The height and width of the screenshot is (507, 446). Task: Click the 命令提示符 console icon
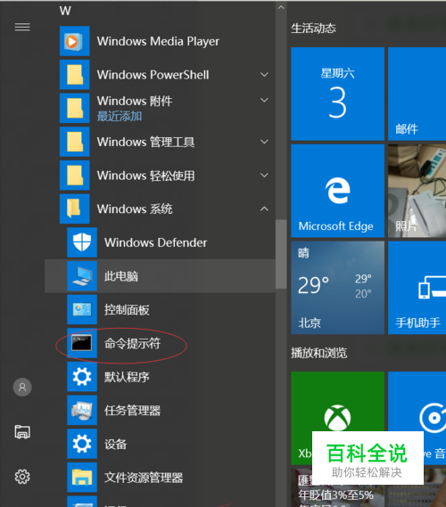[82, 343]
